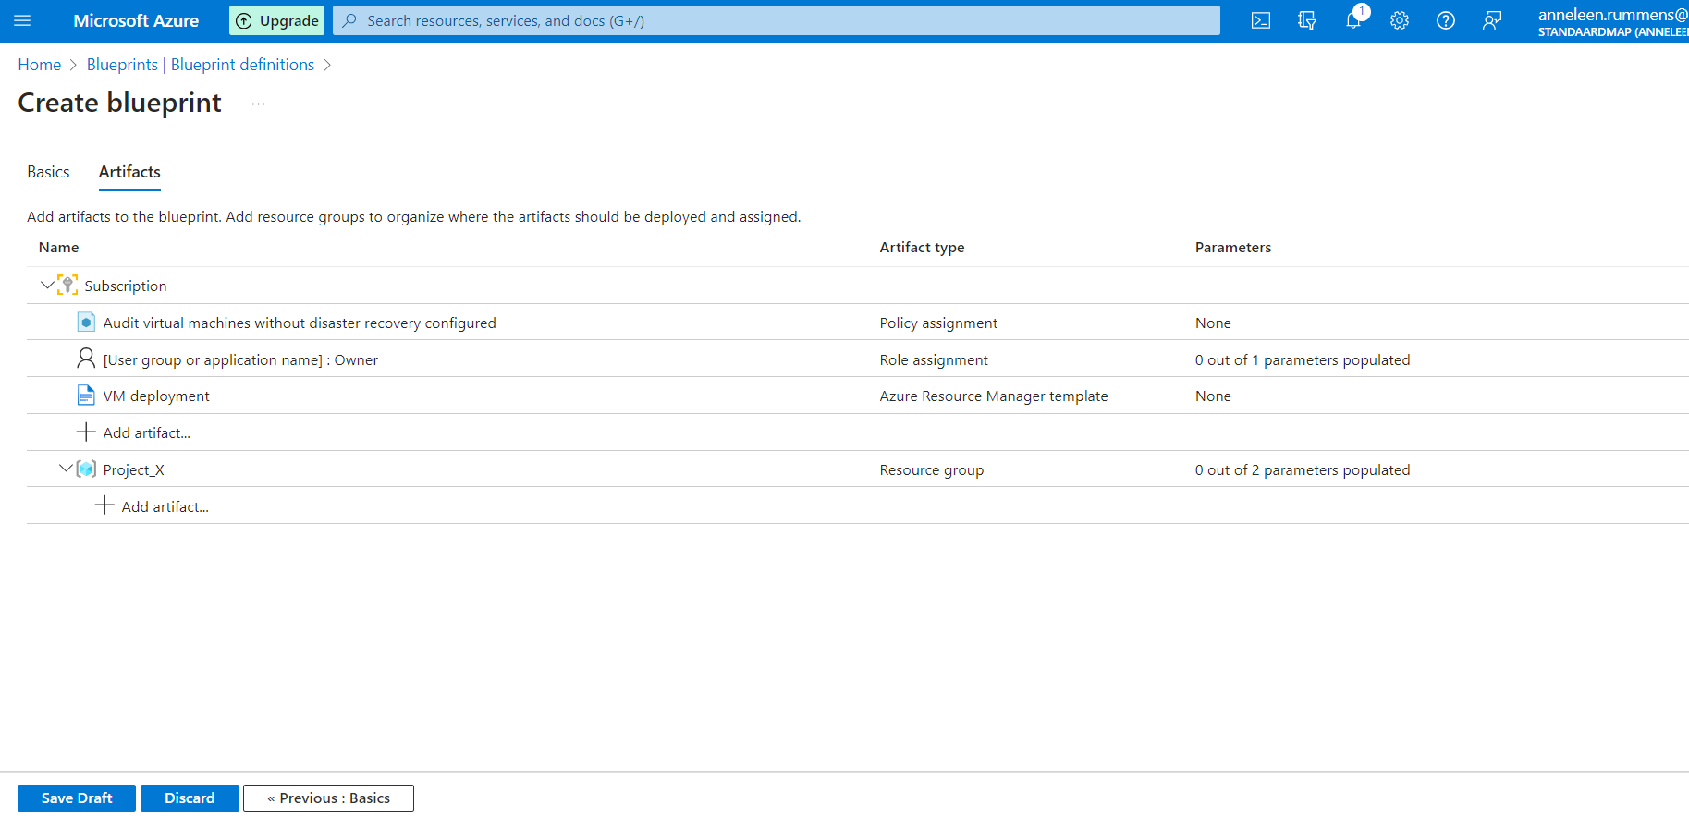Image resolution: width=1689 pixels, height=816 pixels.
Task: Open Blueprints | Blueprint definitions breadcrumb
Action: pyautogui.click(x=201, y=65)
